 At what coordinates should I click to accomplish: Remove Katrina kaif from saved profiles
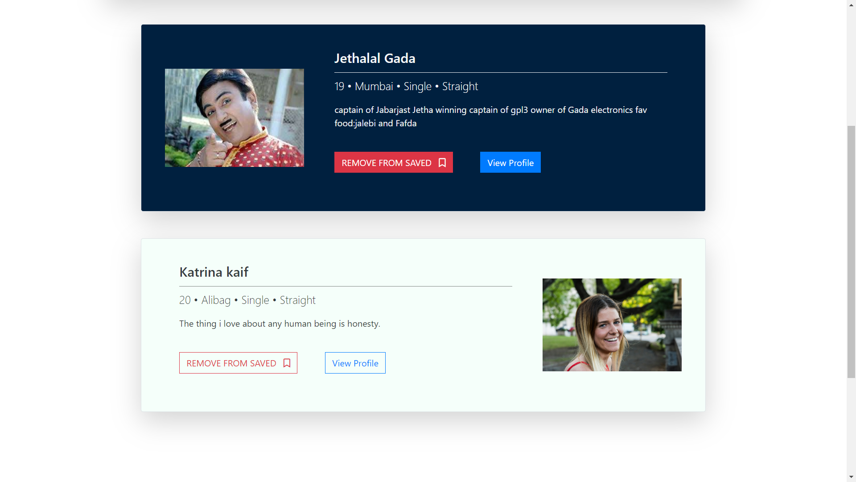point(238,363)
